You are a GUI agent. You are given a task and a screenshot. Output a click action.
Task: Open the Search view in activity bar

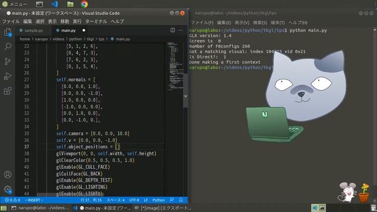pyautogui.click(x=8, y=47)
